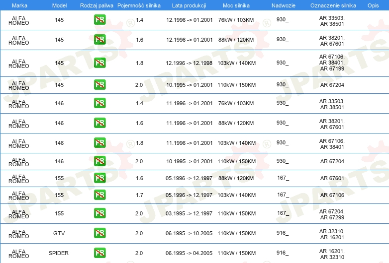389x263 pixels.
Task: Click the Nadwozie column header
Action: 284,5
